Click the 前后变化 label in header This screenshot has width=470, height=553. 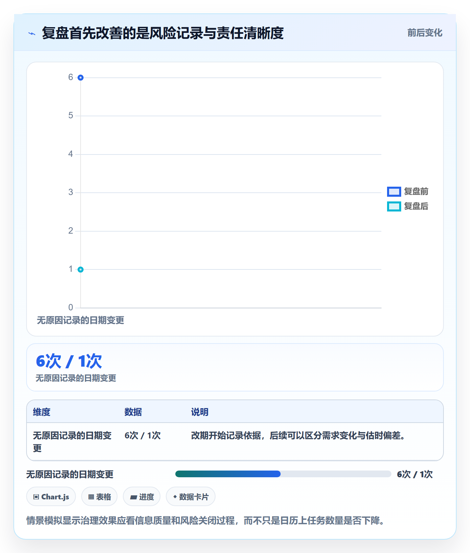click(x=425, y=33)
